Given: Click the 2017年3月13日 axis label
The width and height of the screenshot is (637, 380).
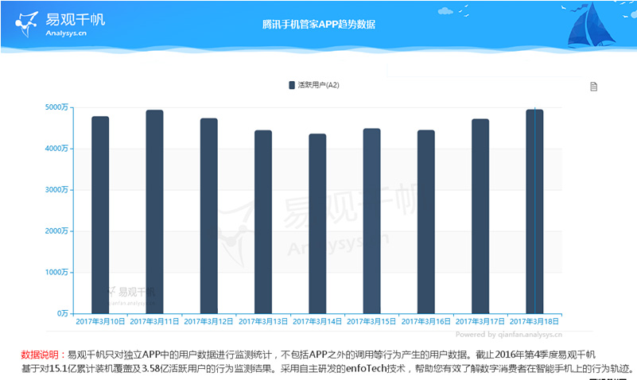Looking at the screenshot, I should 263,321.
